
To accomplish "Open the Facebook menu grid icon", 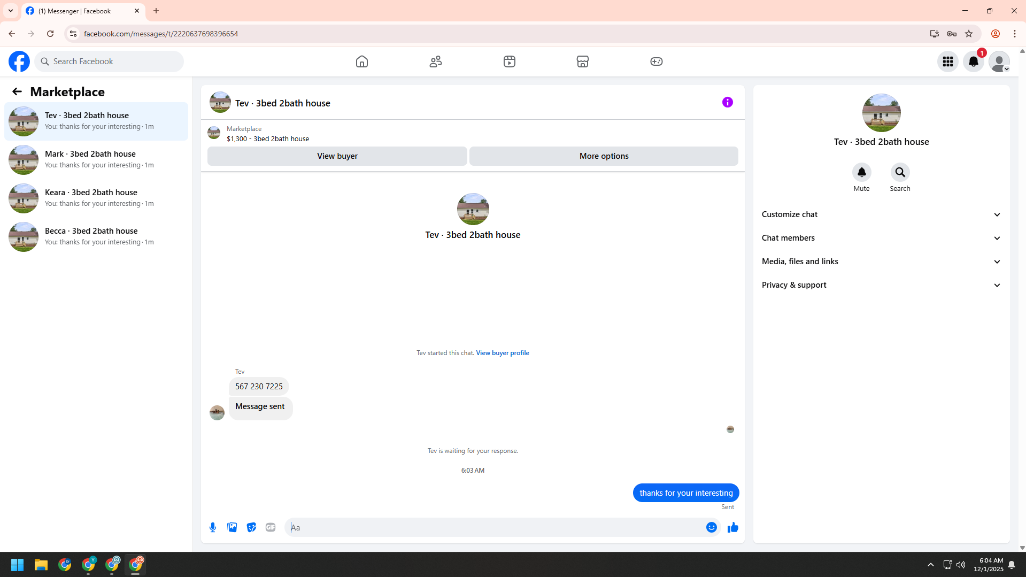I will tap(948, 61).
